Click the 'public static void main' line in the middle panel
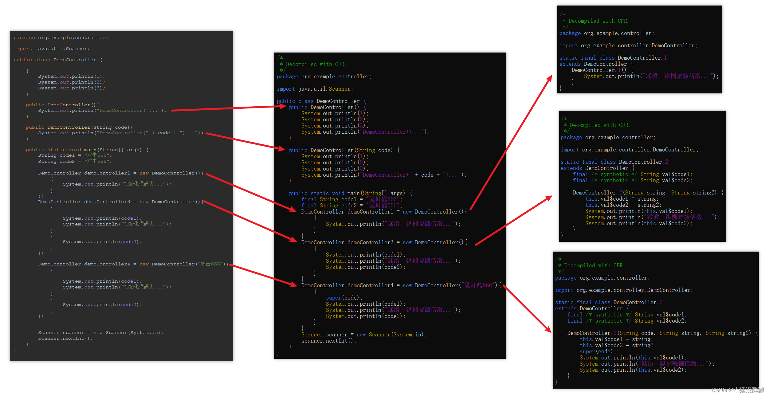Screen dimensions: 769x396 350,193
